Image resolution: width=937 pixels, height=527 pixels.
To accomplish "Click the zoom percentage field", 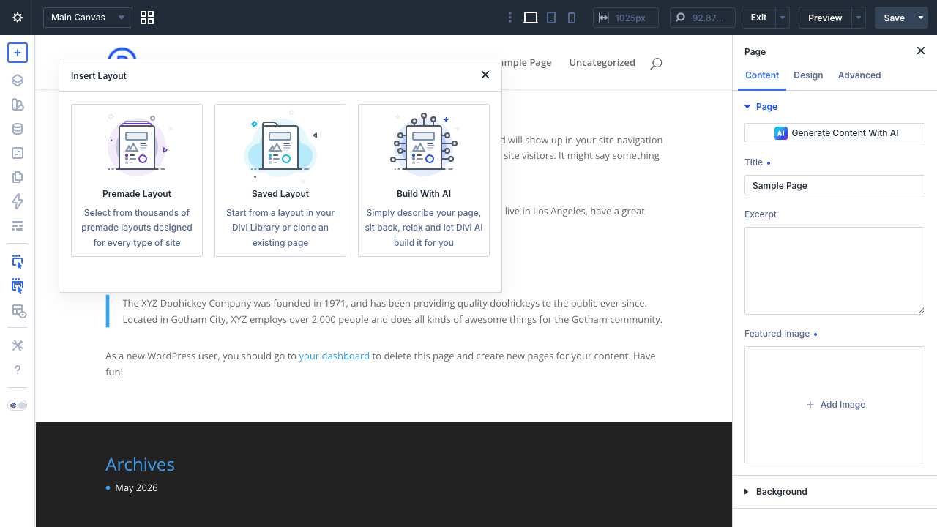I will pyautogui.click(x=702, y=18).
